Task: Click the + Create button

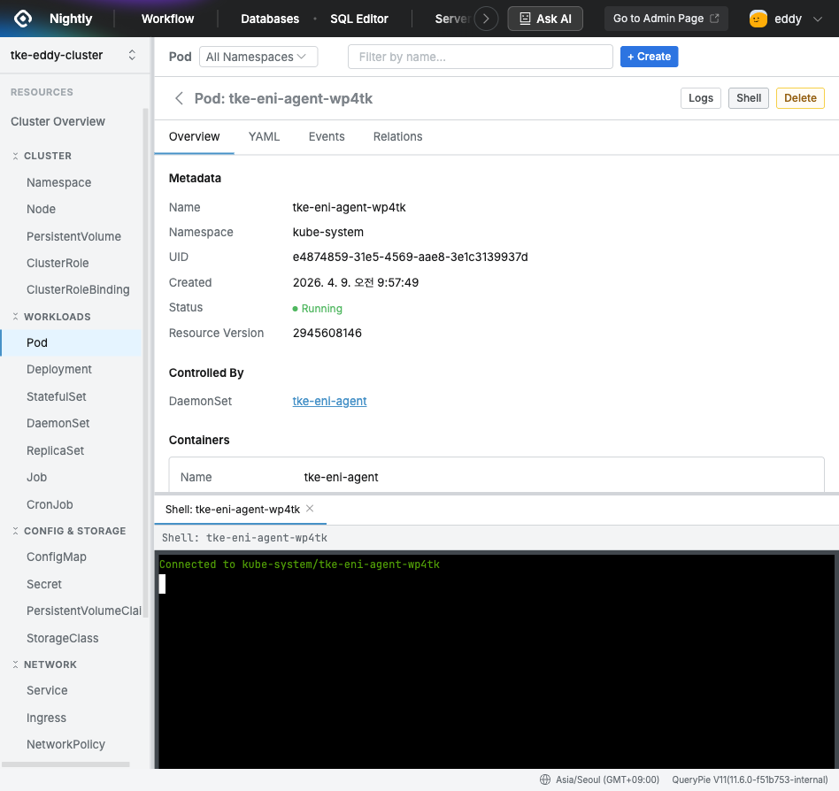Action: [649, 57]
